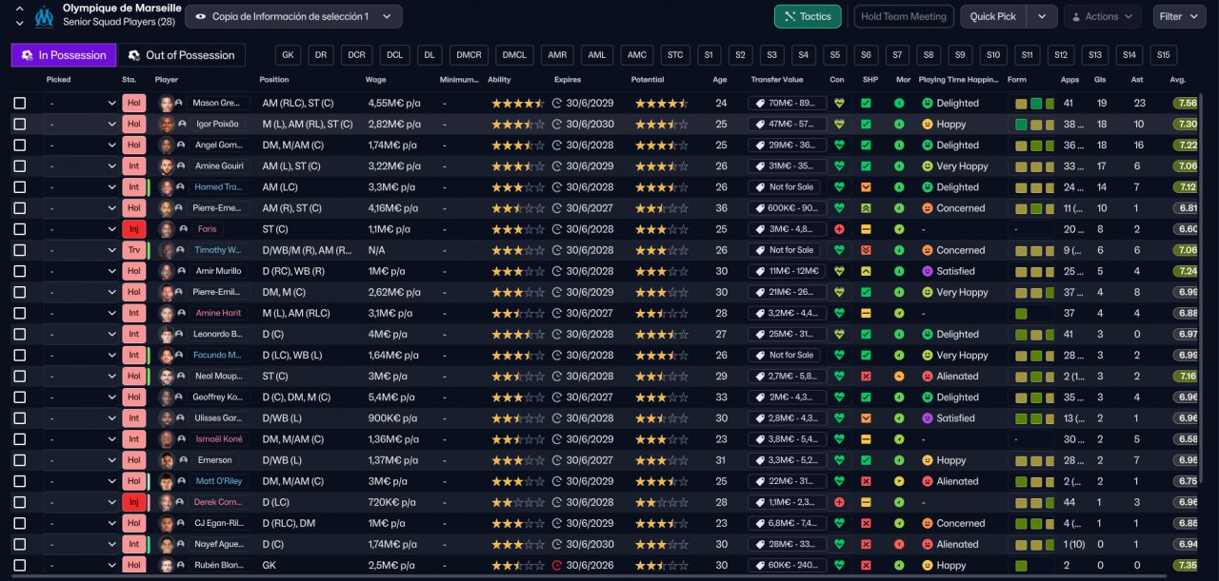1219x581 pixels.
Task: Open the Picked dropdown for Igor Paixão
Action: [81, 125]
